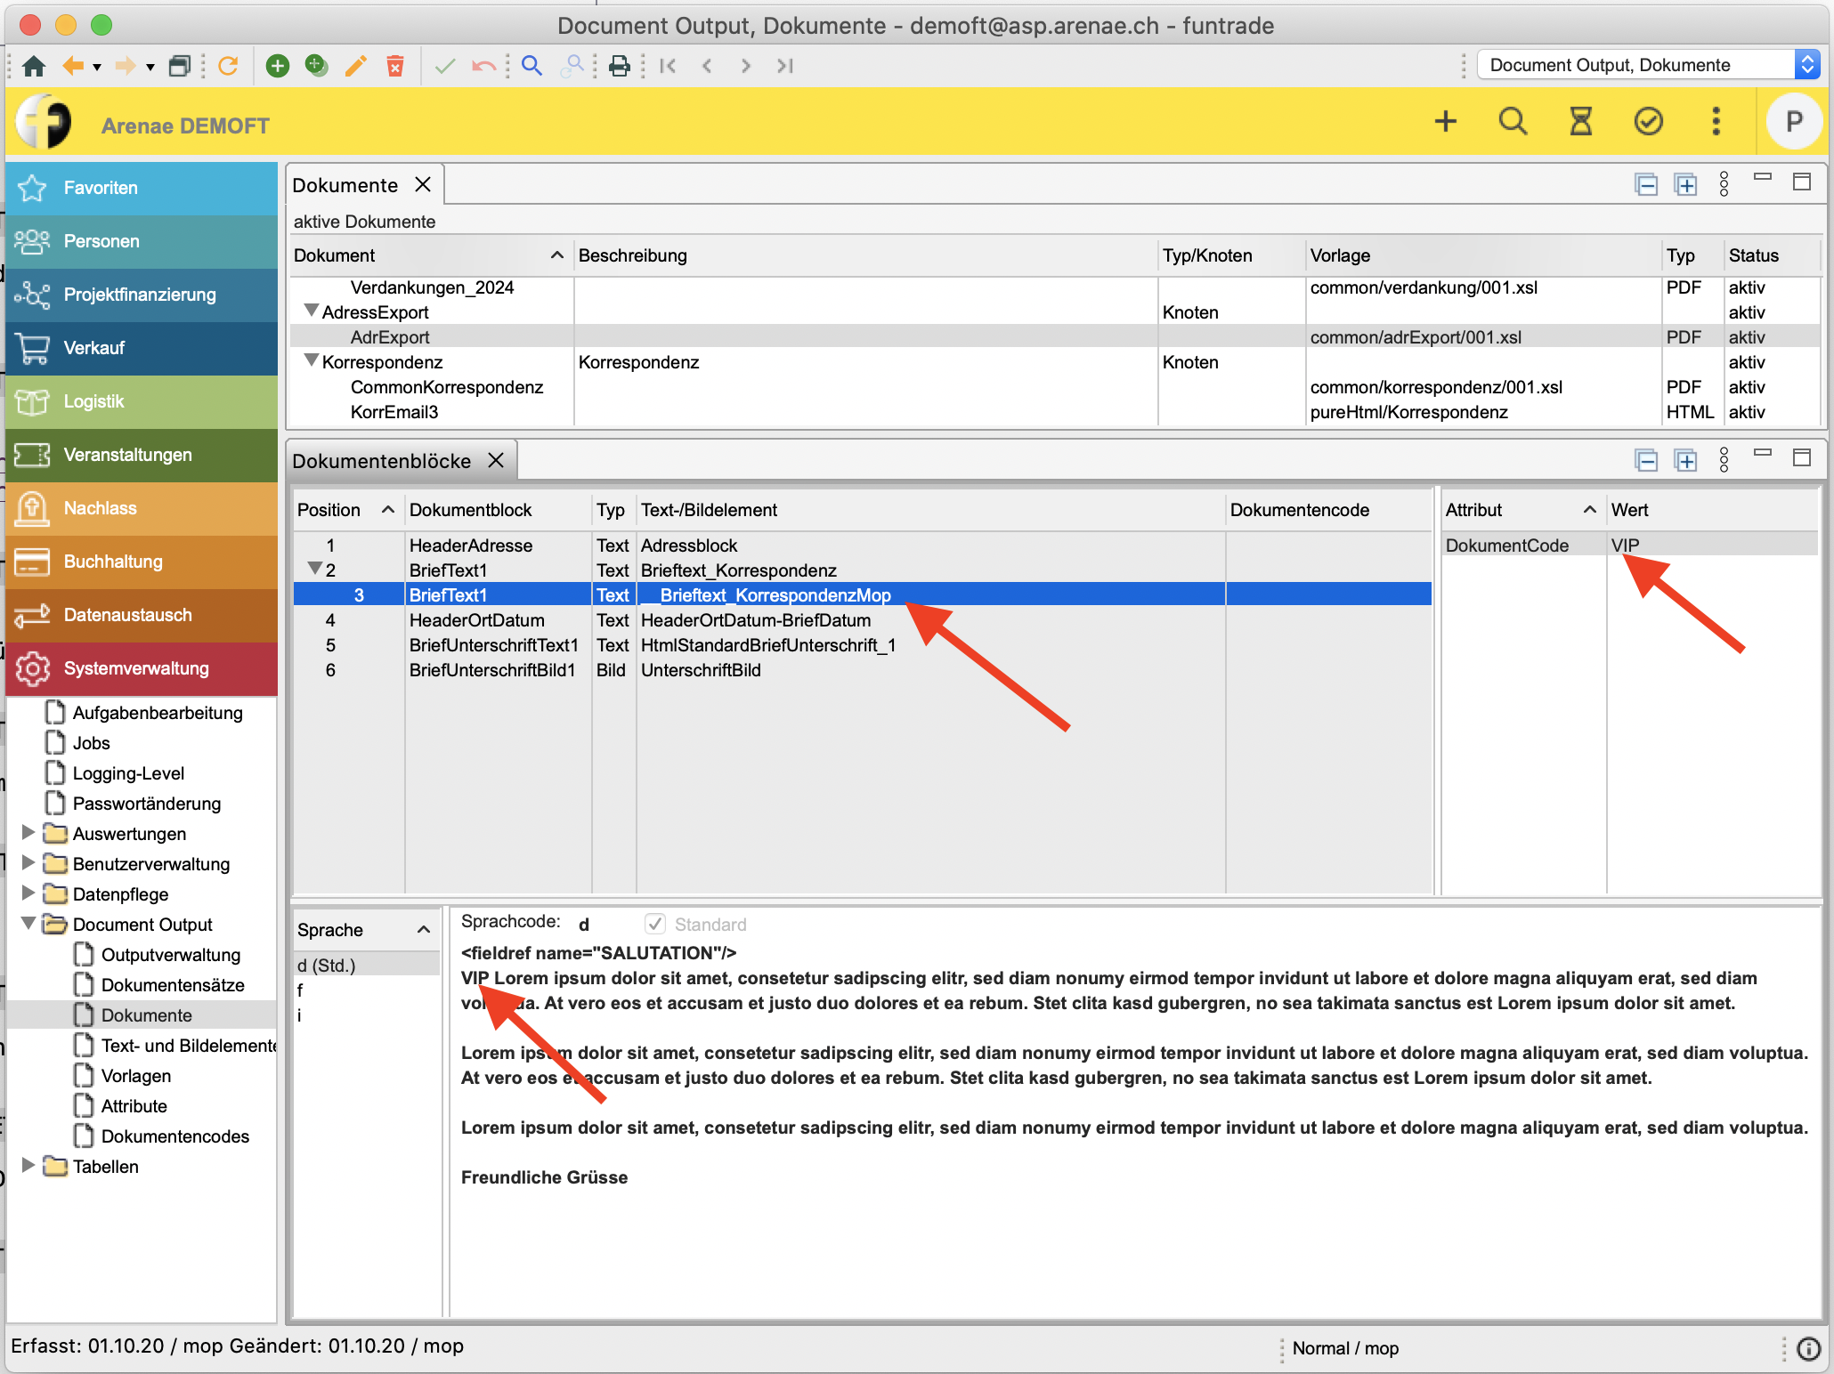Click the circled checkmark in yellow header
The image size is (1834, 1374).
1648,121
